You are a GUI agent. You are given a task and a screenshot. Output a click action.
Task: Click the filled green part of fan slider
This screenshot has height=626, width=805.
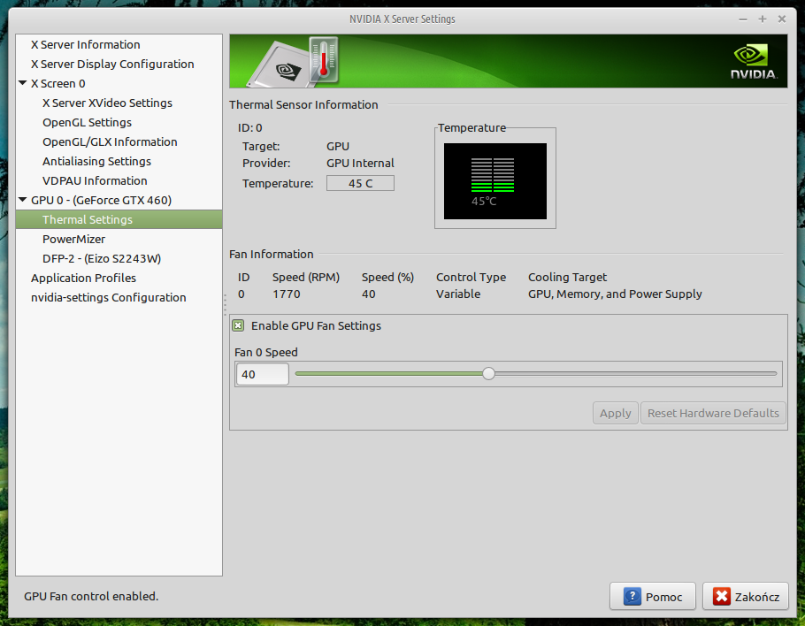389,373
